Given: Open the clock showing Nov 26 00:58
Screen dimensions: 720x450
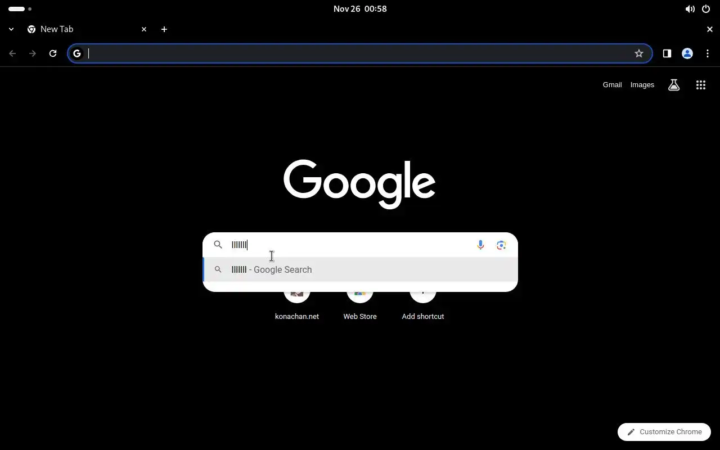Looking at the screenshot, I should [x=360, y=9].
